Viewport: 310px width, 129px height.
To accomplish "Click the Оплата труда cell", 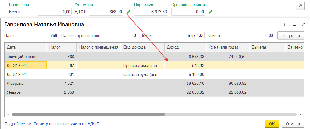I will (143, 74).
